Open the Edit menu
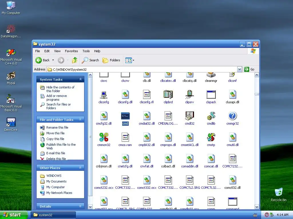 tap(47, 51)
